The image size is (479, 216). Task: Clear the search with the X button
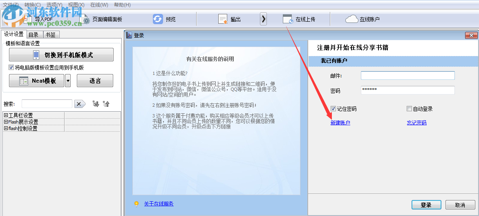coord(80,104)
